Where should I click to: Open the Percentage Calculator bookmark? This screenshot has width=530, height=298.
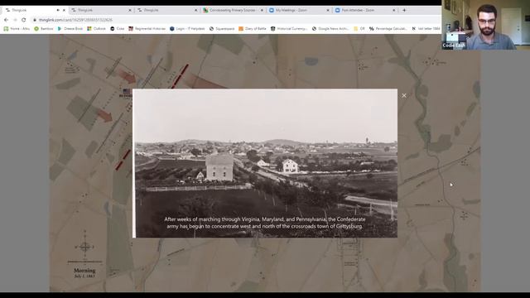coord(388,29)
